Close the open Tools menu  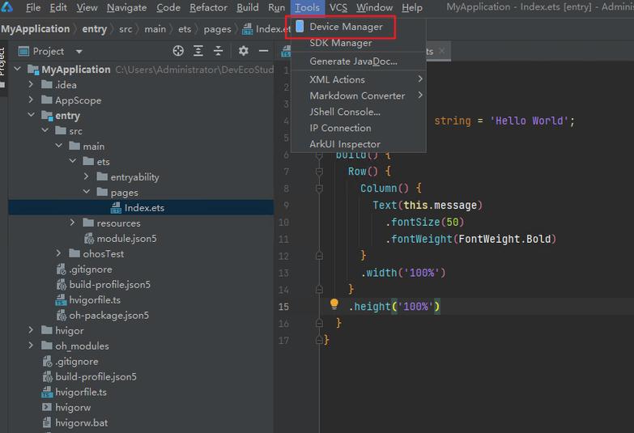pyautogui.click(x=307, y=7)
